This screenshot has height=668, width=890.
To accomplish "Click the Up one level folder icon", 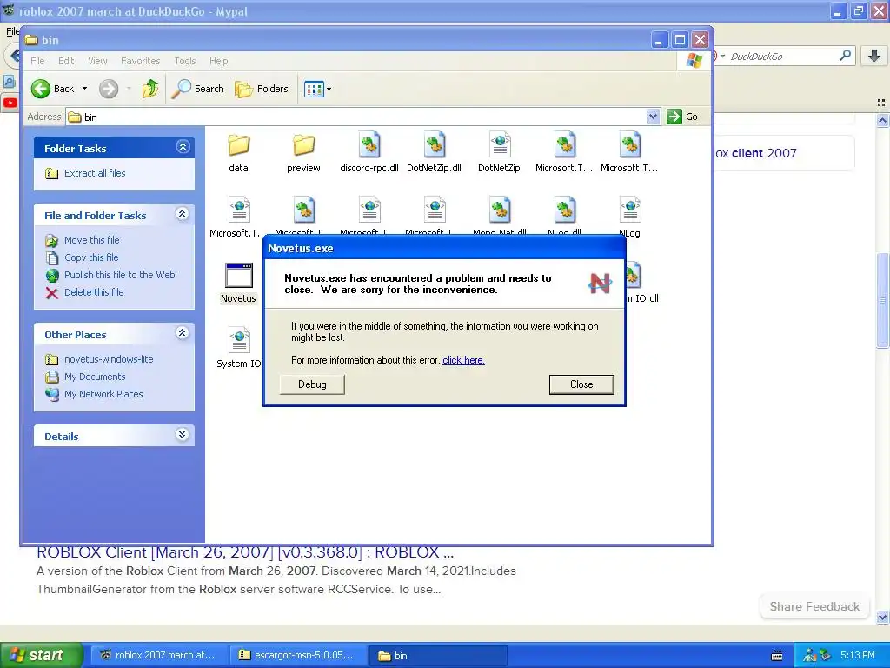I will click(x=150, y=89).
